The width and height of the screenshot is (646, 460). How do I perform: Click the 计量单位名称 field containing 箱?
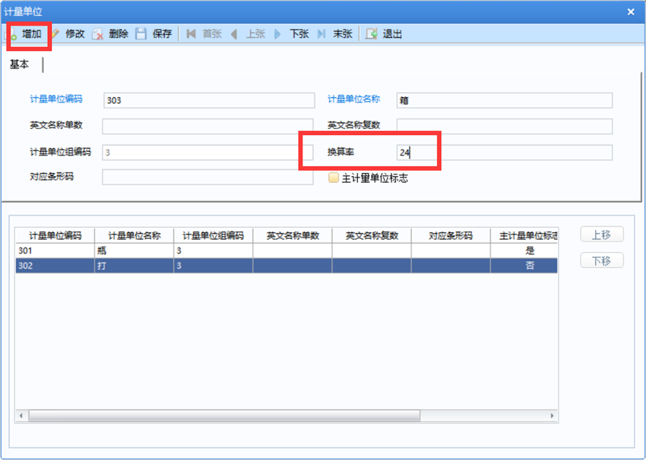click(x=504, y=100)
